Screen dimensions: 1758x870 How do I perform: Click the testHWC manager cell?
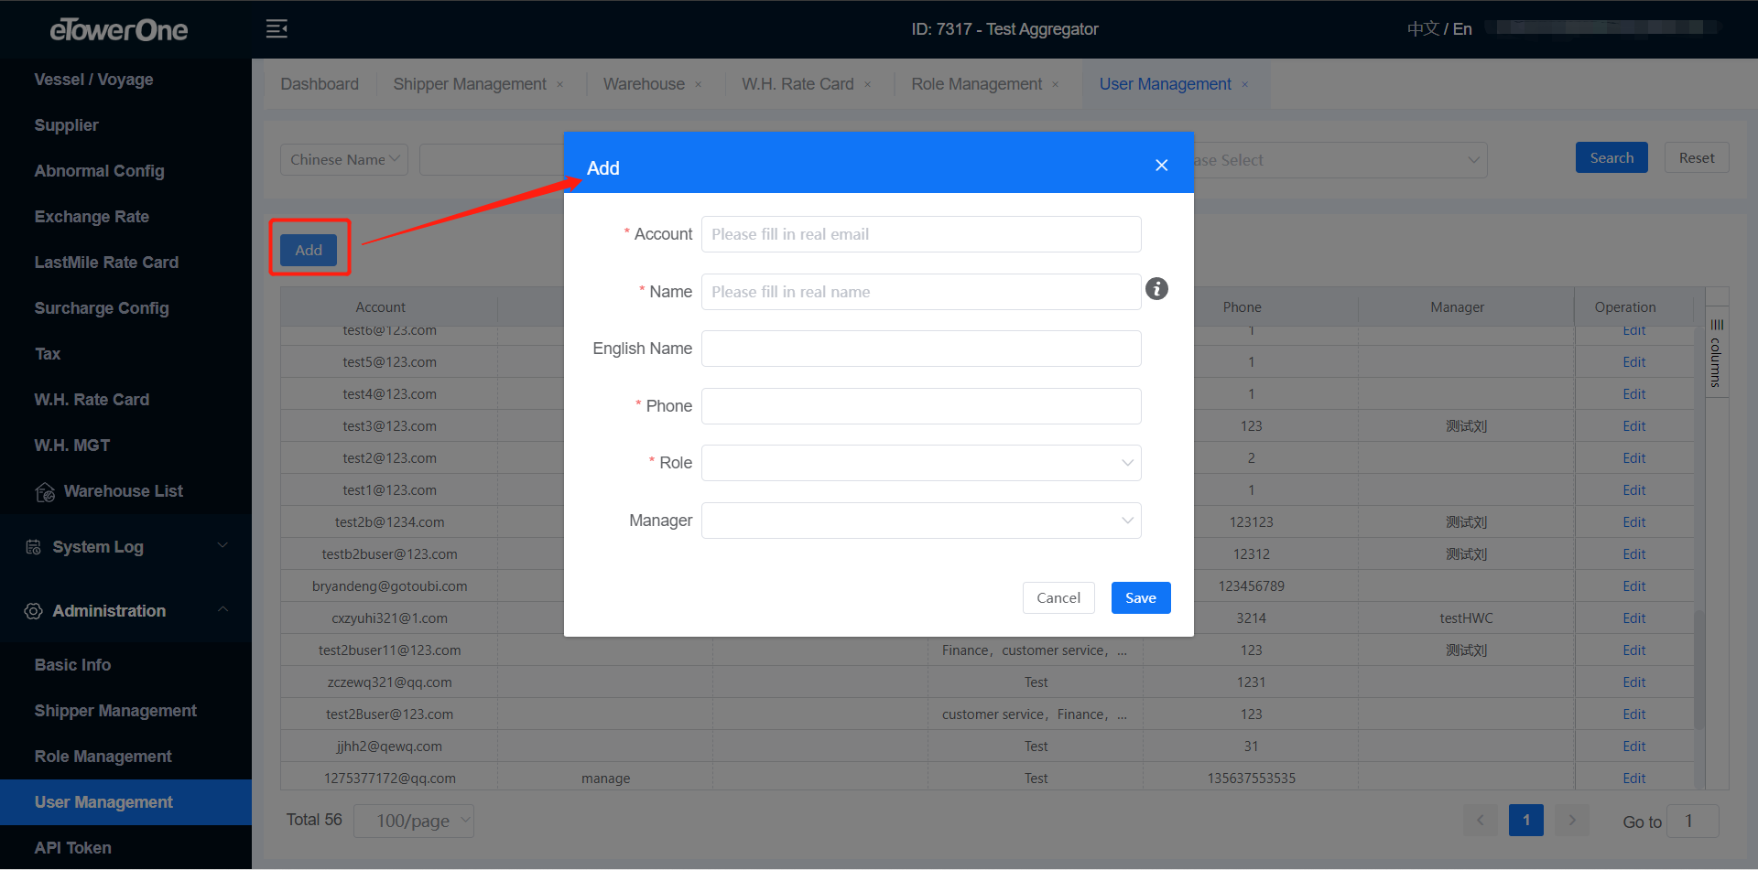[x=1466, y=618]
